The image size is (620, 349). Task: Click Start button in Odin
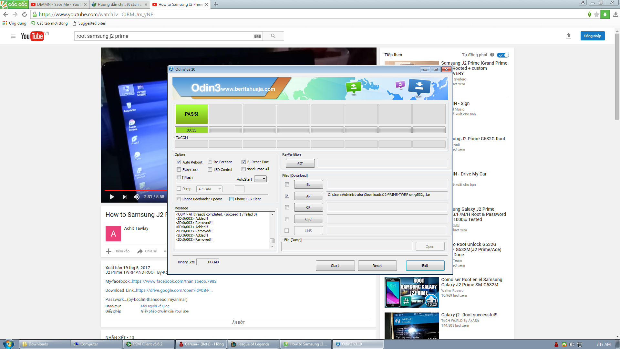tap(335, 266)
